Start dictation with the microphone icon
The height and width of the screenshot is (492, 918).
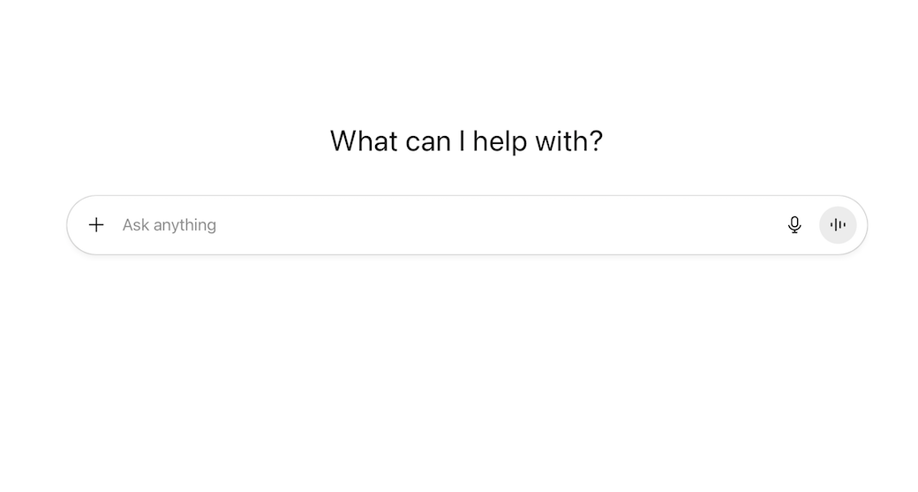(x=794, y=225)
